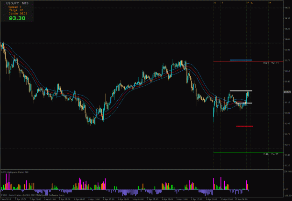This screenshot has height=201, width=292.
Task: Click the 0.00 level on the histogram scale
Action: [286, 189]
